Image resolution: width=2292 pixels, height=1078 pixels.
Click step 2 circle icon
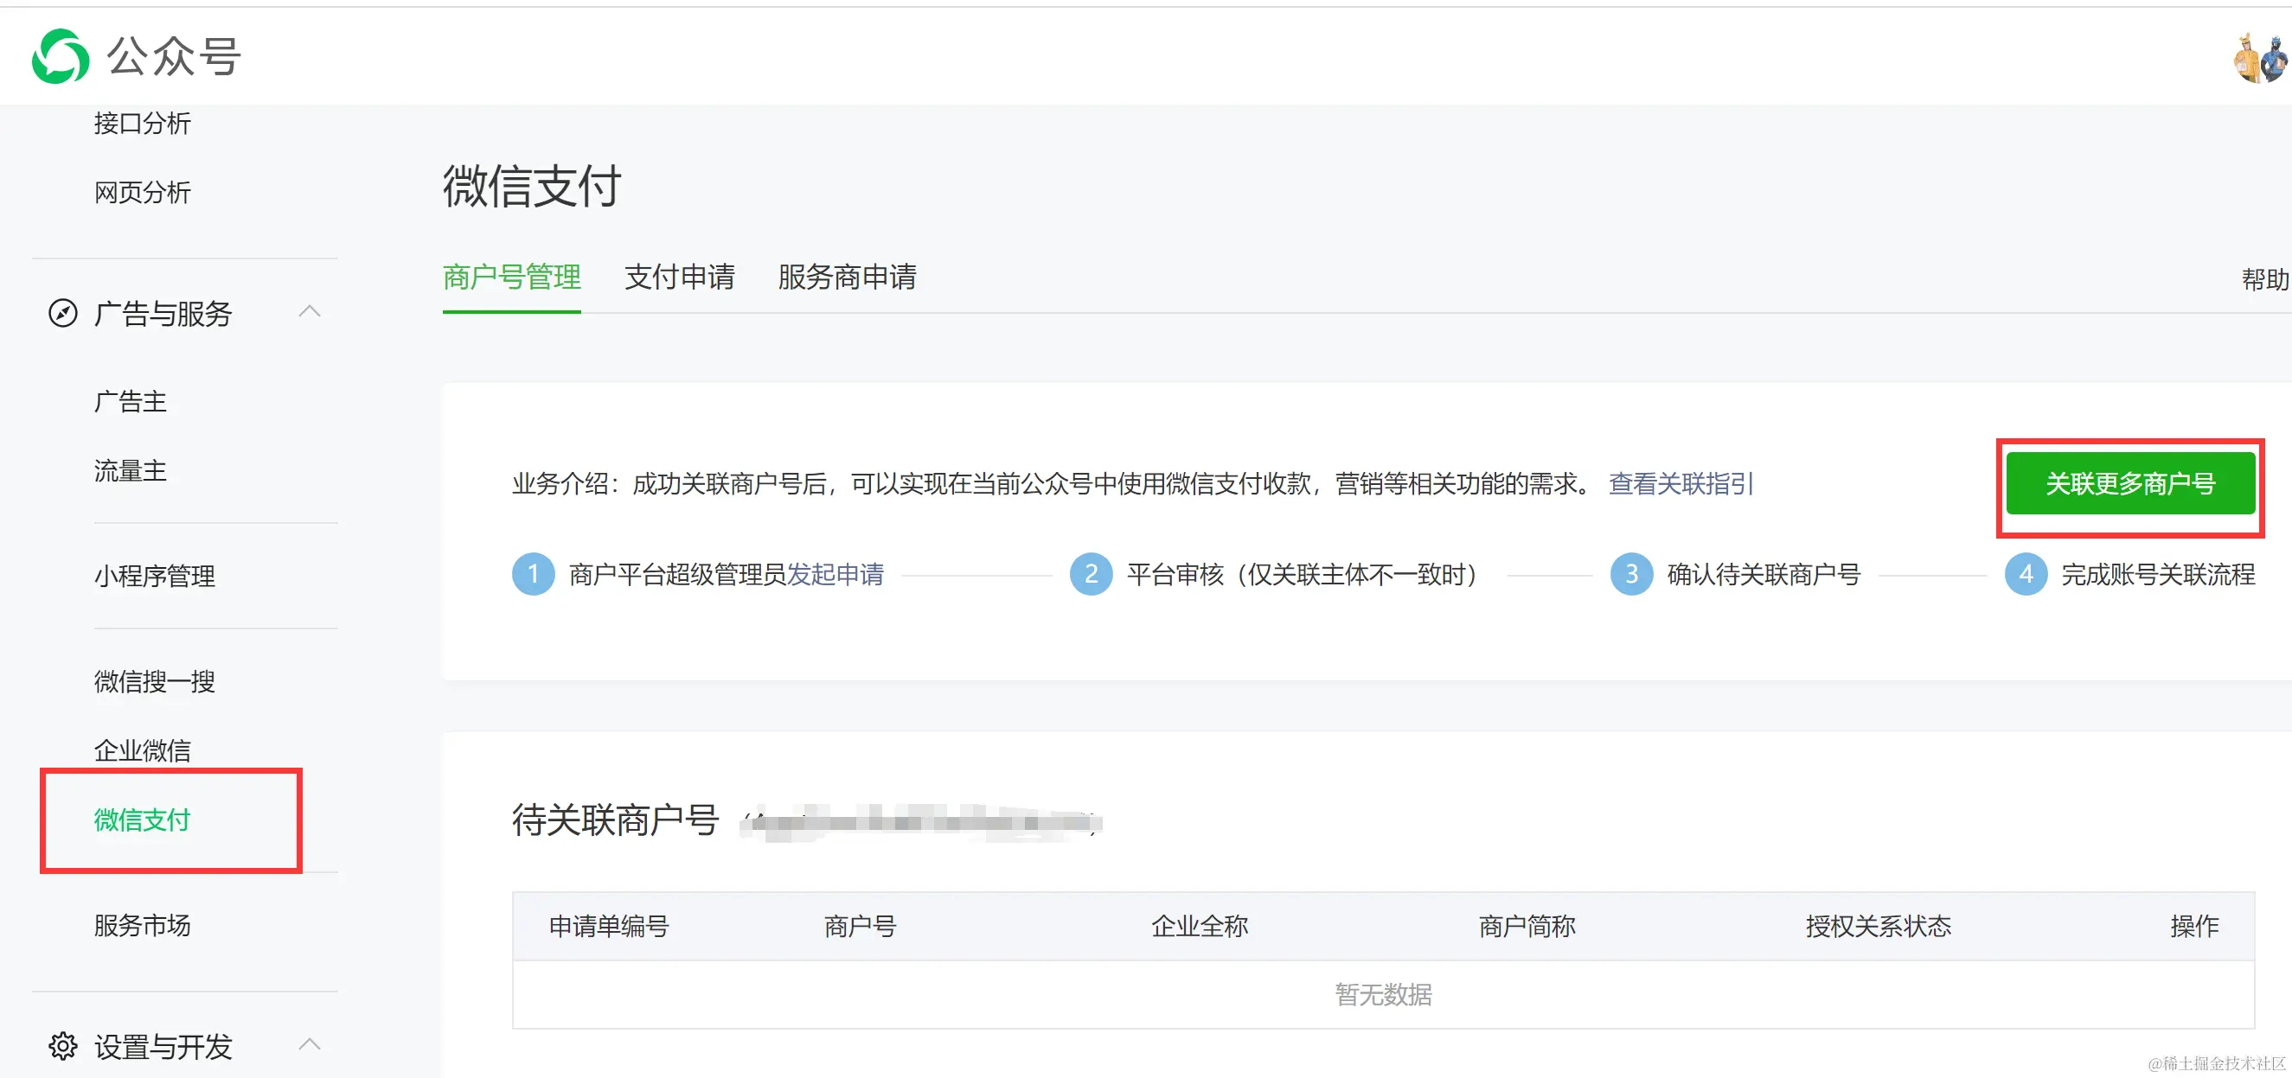(x=1091, y=574)
